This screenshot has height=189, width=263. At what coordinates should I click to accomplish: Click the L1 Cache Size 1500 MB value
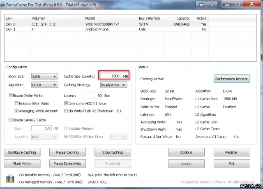click(230, 99)
